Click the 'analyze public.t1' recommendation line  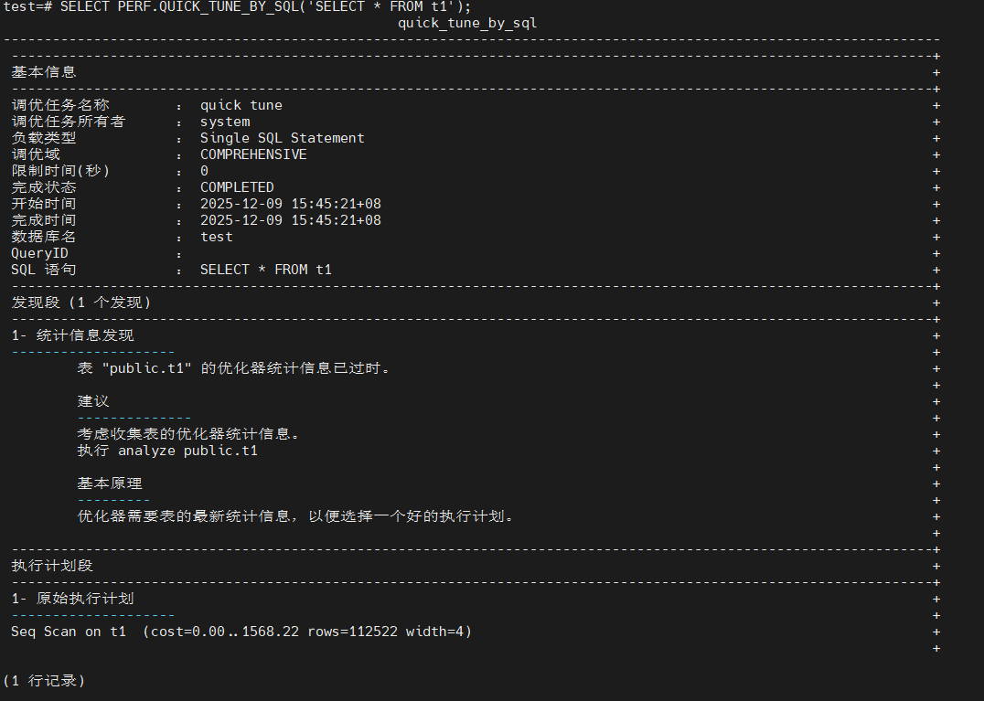[167, 451]
